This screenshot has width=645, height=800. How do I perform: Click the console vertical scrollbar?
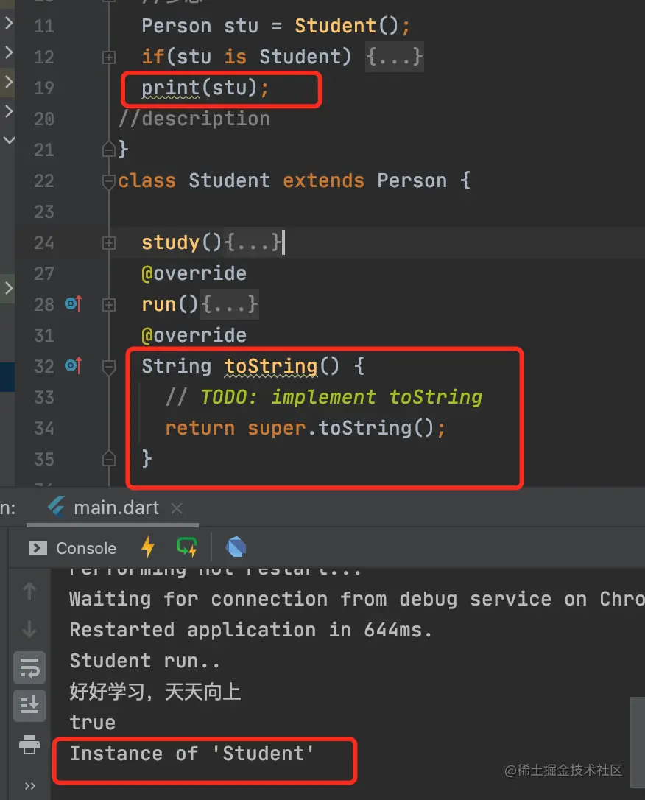click(x=638, y=743)
